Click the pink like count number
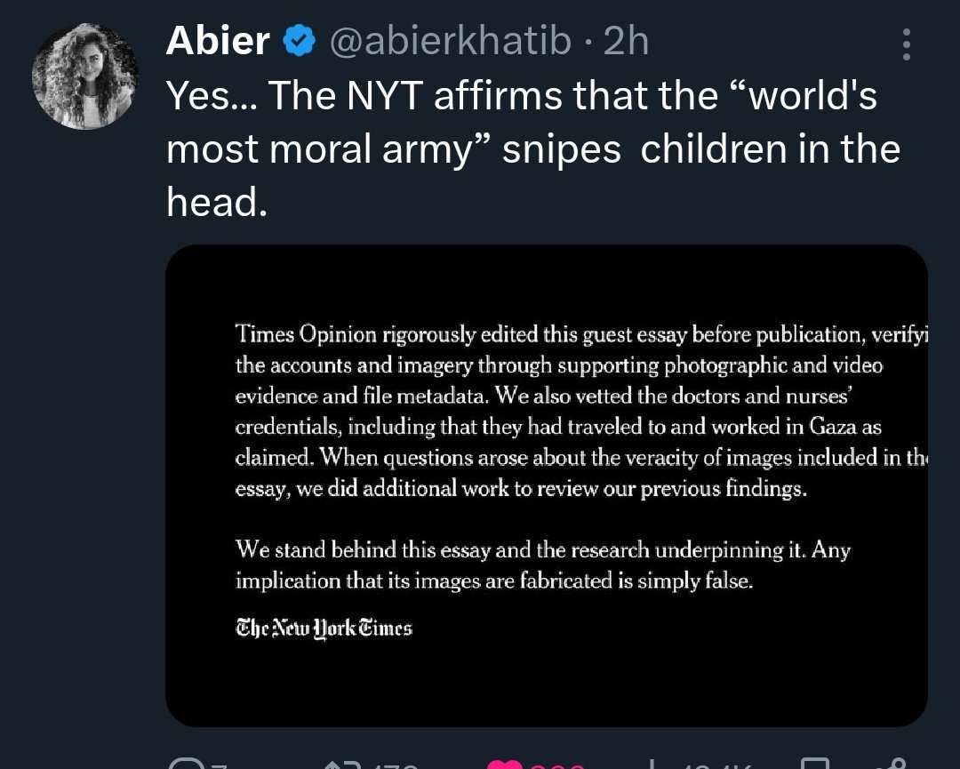The height and width of the screenshot is (769, 960). coord(558,765)
